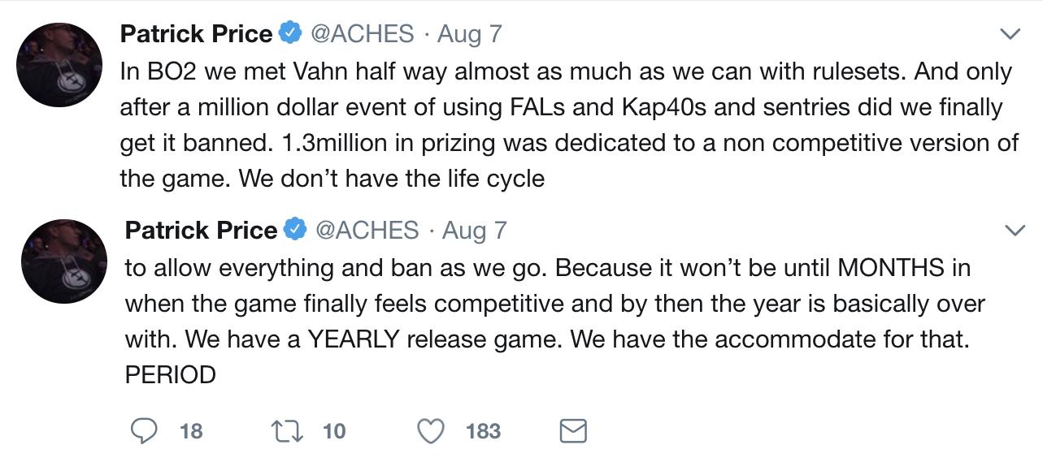Click verified badge in the first tweet
The width and height of the screenshot is (1043, 462).
click(289, 34)
